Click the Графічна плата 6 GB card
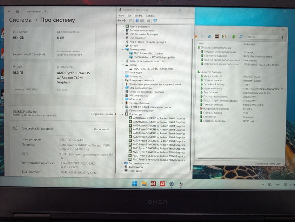The width and height of the screenshot is (295, 222). [x=74, y=44]
